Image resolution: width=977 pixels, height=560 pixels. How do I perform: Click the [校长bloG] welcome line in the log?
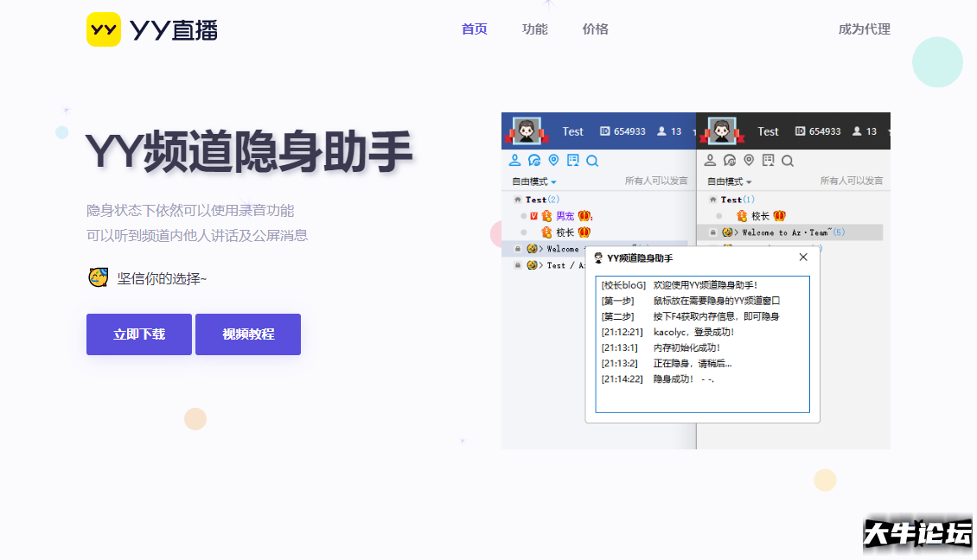click(680, 284)
